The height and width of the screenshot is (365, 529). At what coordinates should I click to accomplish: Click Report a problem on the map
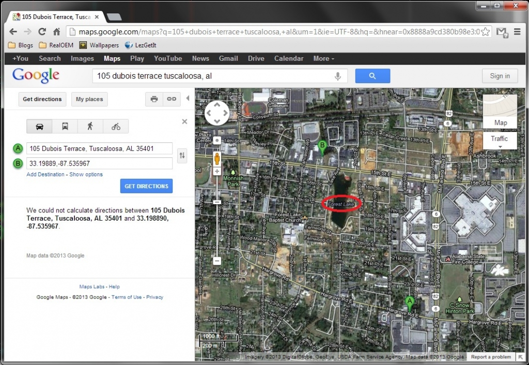[491, 357]
